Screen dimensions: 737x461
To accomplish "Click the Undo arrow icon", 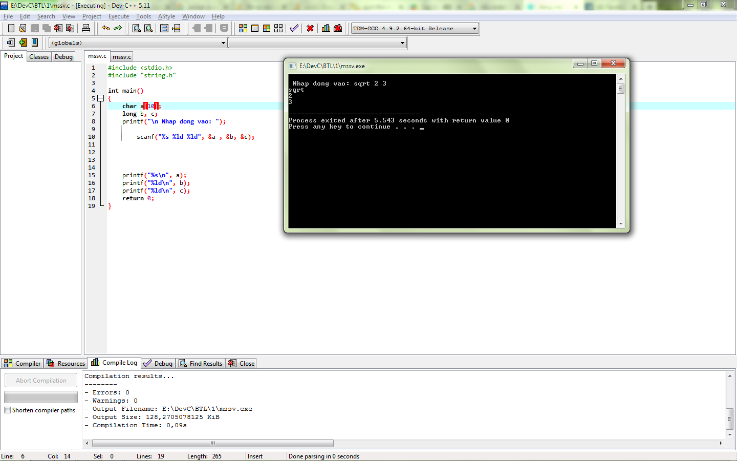I will pos(106,28).
